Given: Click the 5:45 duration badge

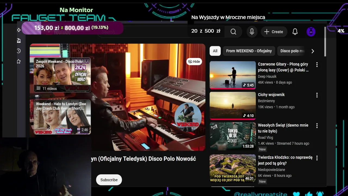Looking at the screenshot, I should pyautogui.click(x=248, y=85).
